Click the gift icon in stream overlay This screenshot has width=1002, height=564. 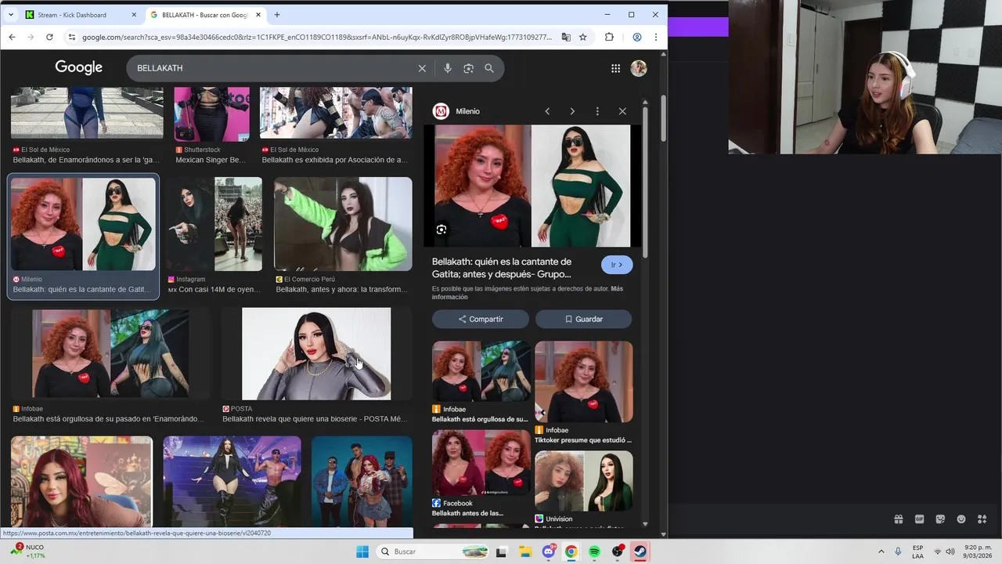tap(899, 519)
